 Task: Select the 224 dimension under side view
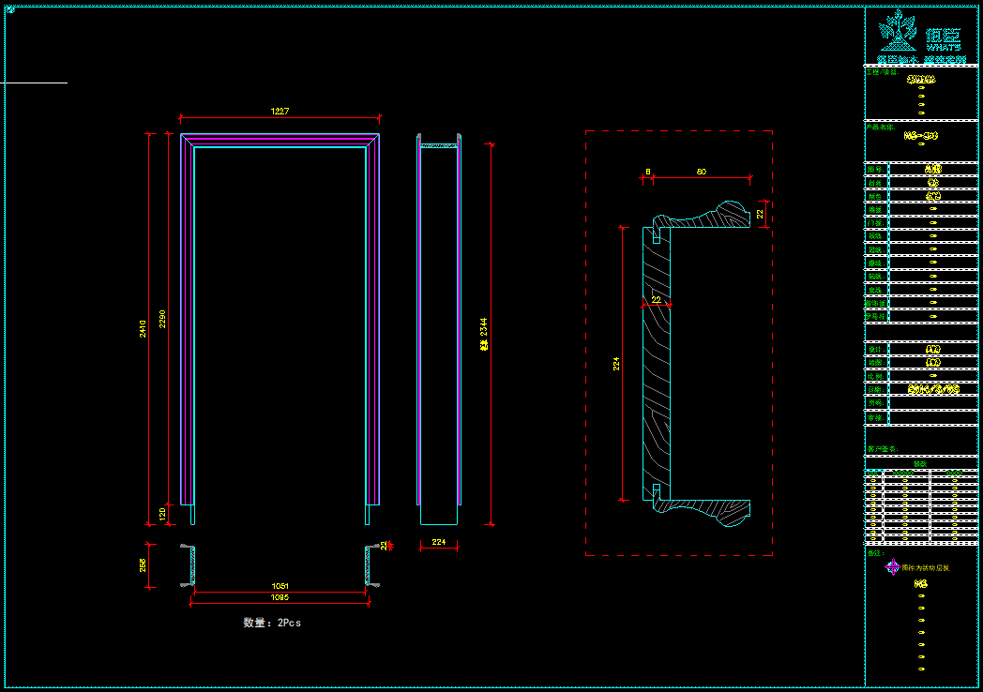pos(438,542)
